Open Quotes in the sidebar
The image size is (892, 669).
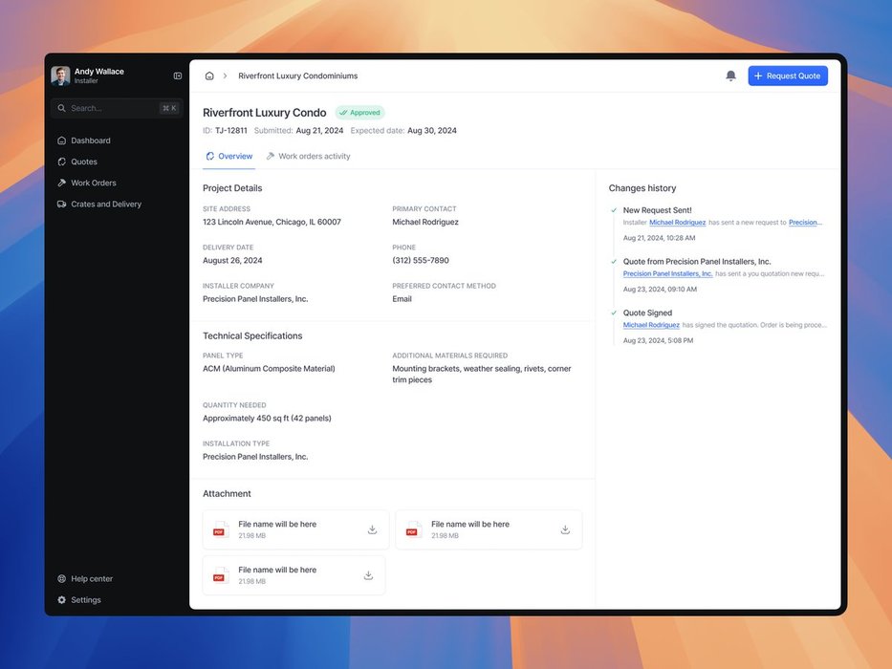pyautogui.click(x=83, y=162)
